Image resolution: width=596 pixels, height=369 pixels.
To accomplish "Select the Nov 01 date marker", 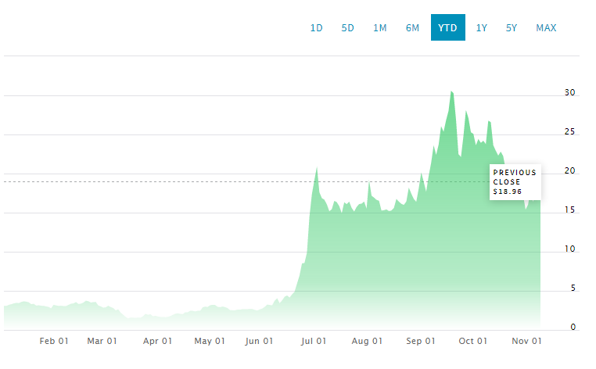I will point(527,341).
